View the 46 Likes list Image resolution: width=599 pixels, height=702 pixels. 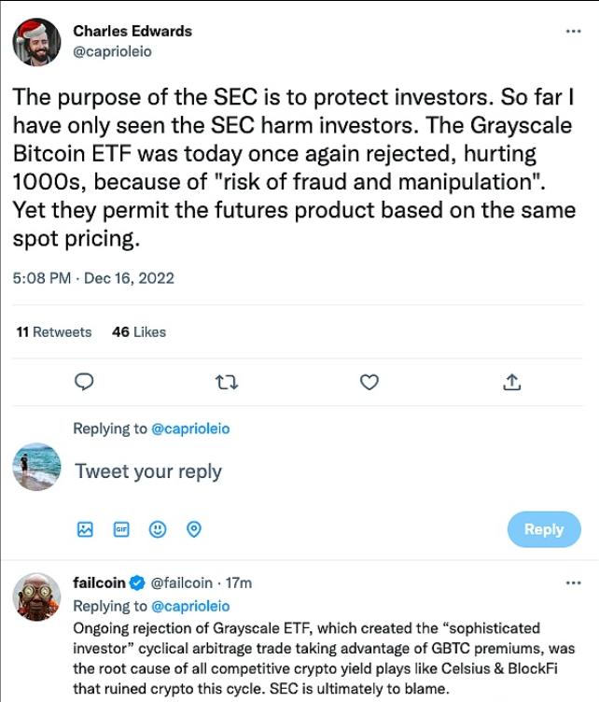click(x=138, y=331)
